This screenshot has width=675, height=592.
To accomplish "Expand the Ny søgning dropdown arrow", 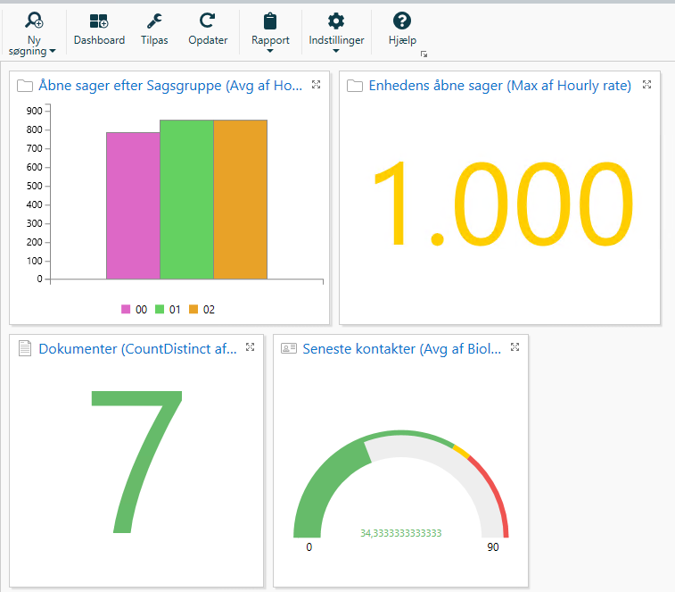I will tap(53, 51).
